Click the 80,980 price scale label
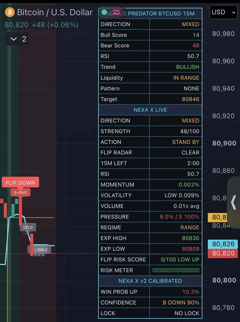 pos(223,34)
